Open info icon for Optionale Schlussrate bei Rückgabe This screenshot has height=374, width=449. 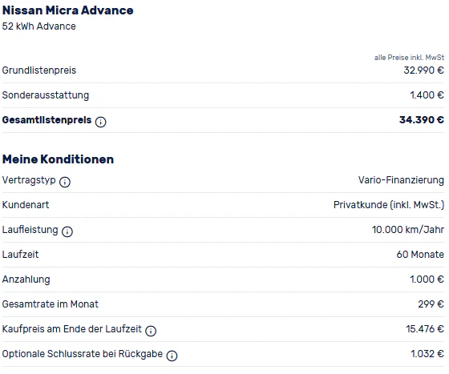tap(172, 356)
